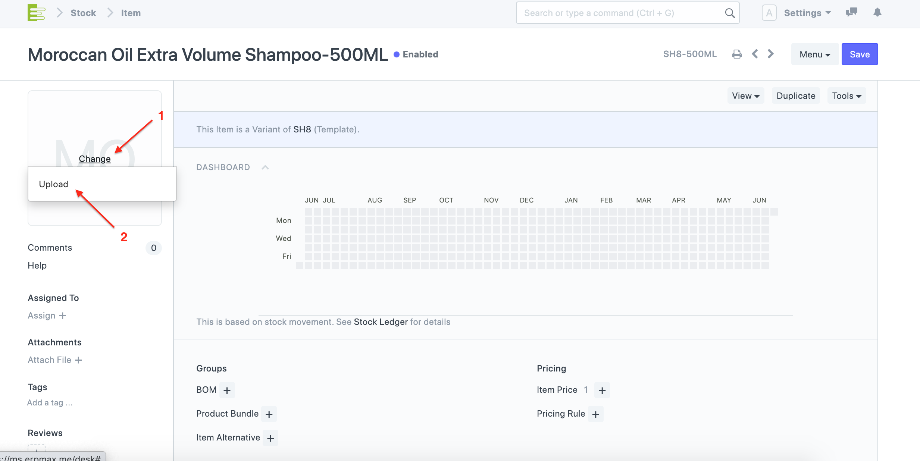Collapse the Dashboard section chevron
The width and height of the screenshot is (920, 461).
tap(265, 167)
